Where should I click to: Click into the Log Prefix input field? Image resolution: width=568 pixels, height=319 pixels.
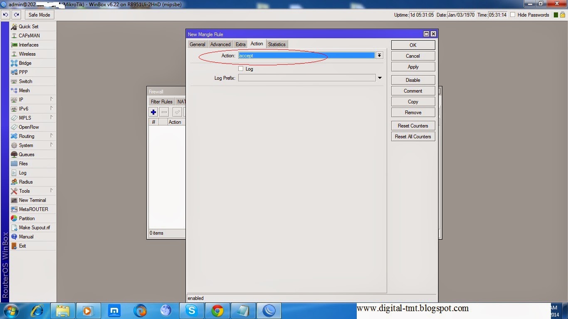tap(307, 78)
